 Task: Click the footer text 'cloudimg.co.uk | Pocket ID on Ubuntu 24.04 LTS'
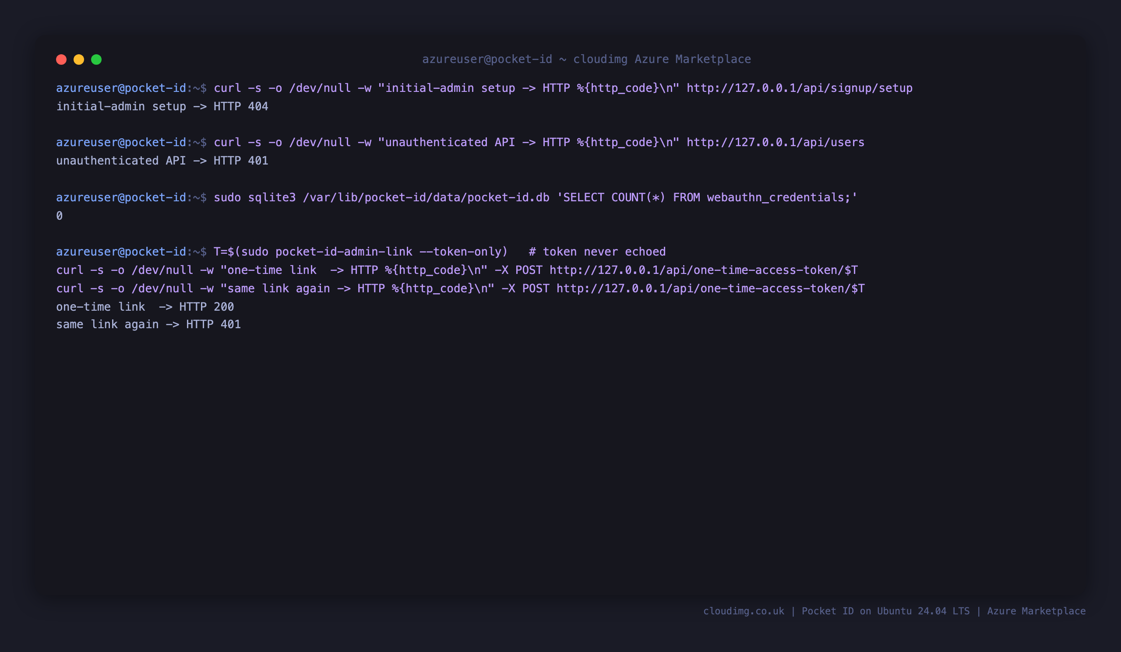tap(836, 611)
